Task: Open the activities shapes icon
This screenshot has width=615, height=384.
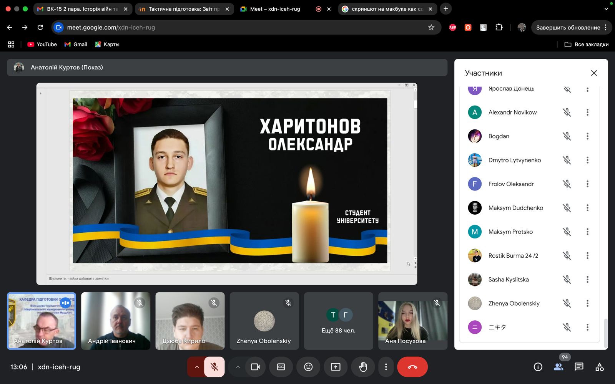Action: click(x=599, y=367)
